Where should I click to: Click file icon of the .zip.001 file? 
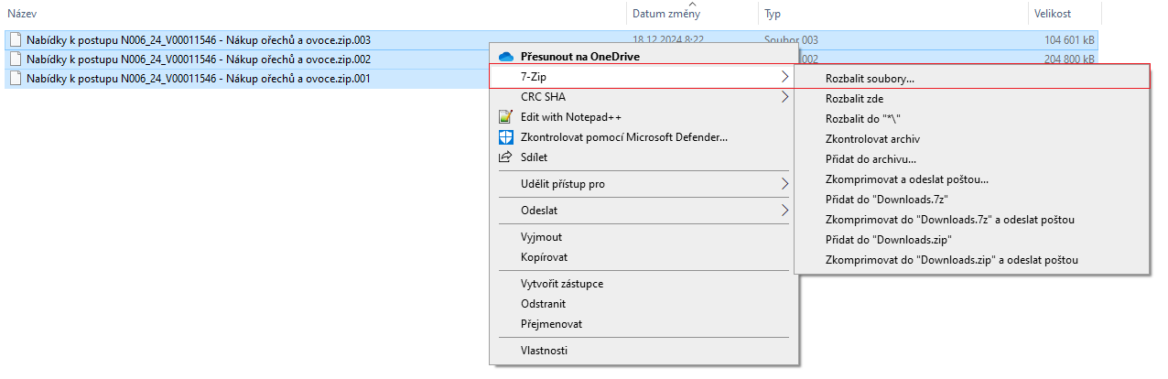15,79
